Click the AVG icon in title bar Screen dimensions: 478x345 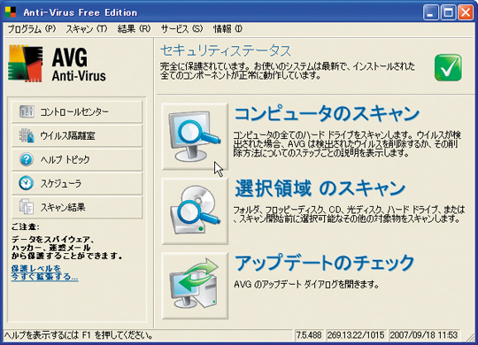(x=11, y=11)
